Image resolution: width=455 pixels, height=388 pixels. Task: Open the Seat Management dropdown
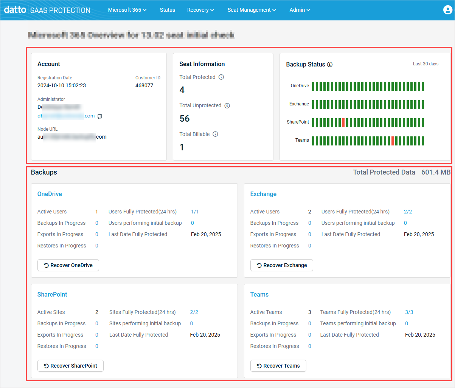click(x=252, y=10)
